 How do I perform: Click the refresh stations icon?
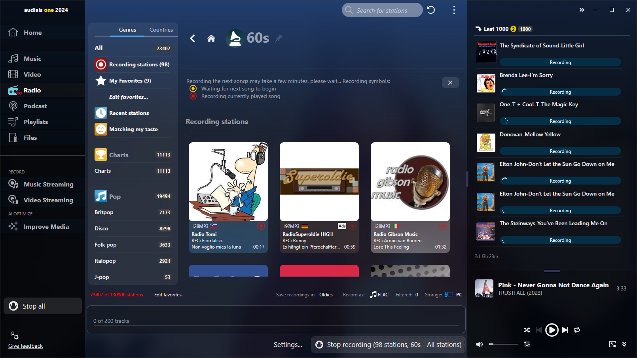click(431, 10)
